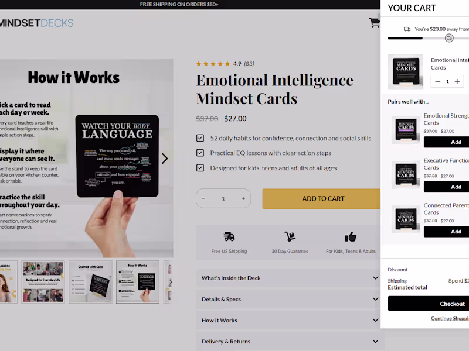Increase the product quantity with the plus button
469x351 pixels.
pyautogui.click(x=243, y=198)
